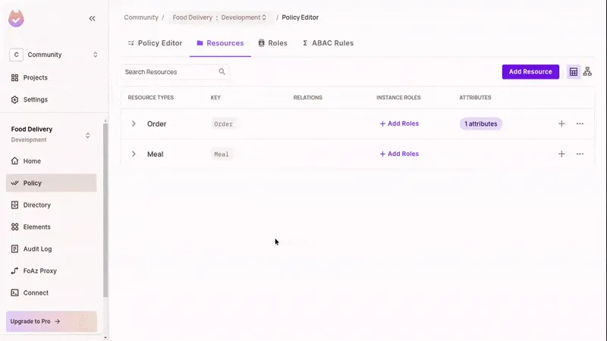Screen dimensions: 607x341
Task: Switch to table view icon
Action: pos(574,72)
